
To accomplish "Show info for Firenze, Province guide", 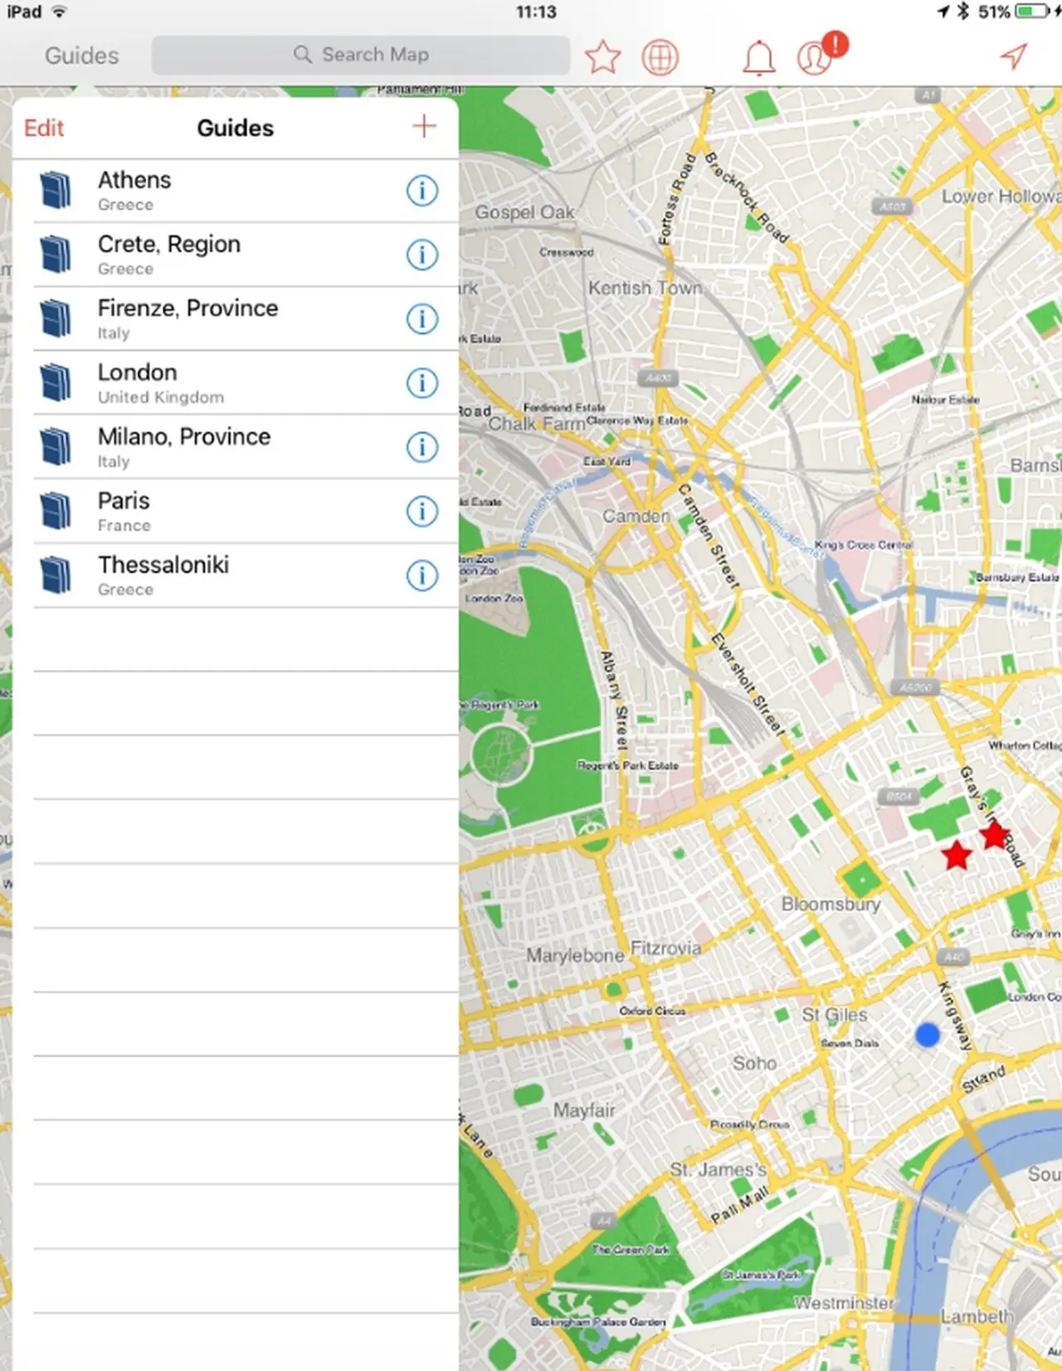I will point(422,319).
